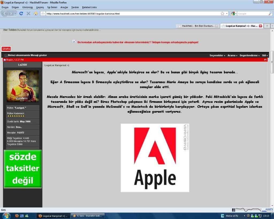Image resolution: width=274 pixels, height=219 pixels.
Task: Reload the page with the refresh icon
Action: pos(21,13)
